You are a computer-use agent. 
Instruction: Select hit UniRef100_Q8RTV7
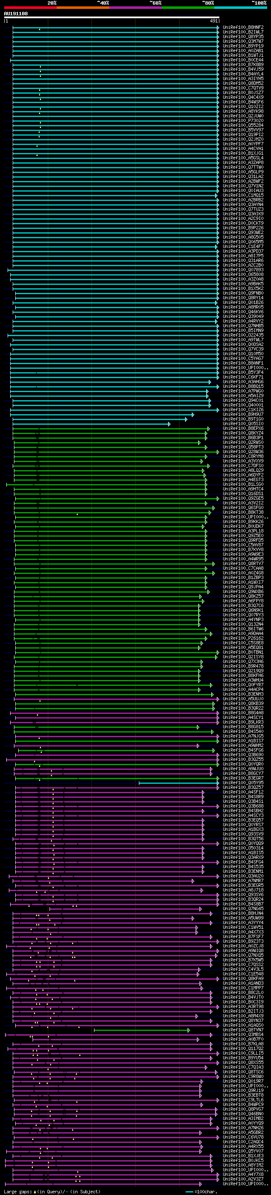(243, 564)
